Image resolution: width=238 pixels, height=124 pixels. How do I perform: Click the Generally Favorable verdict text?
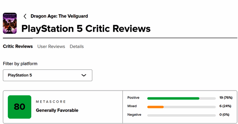[x=57, y=110]
